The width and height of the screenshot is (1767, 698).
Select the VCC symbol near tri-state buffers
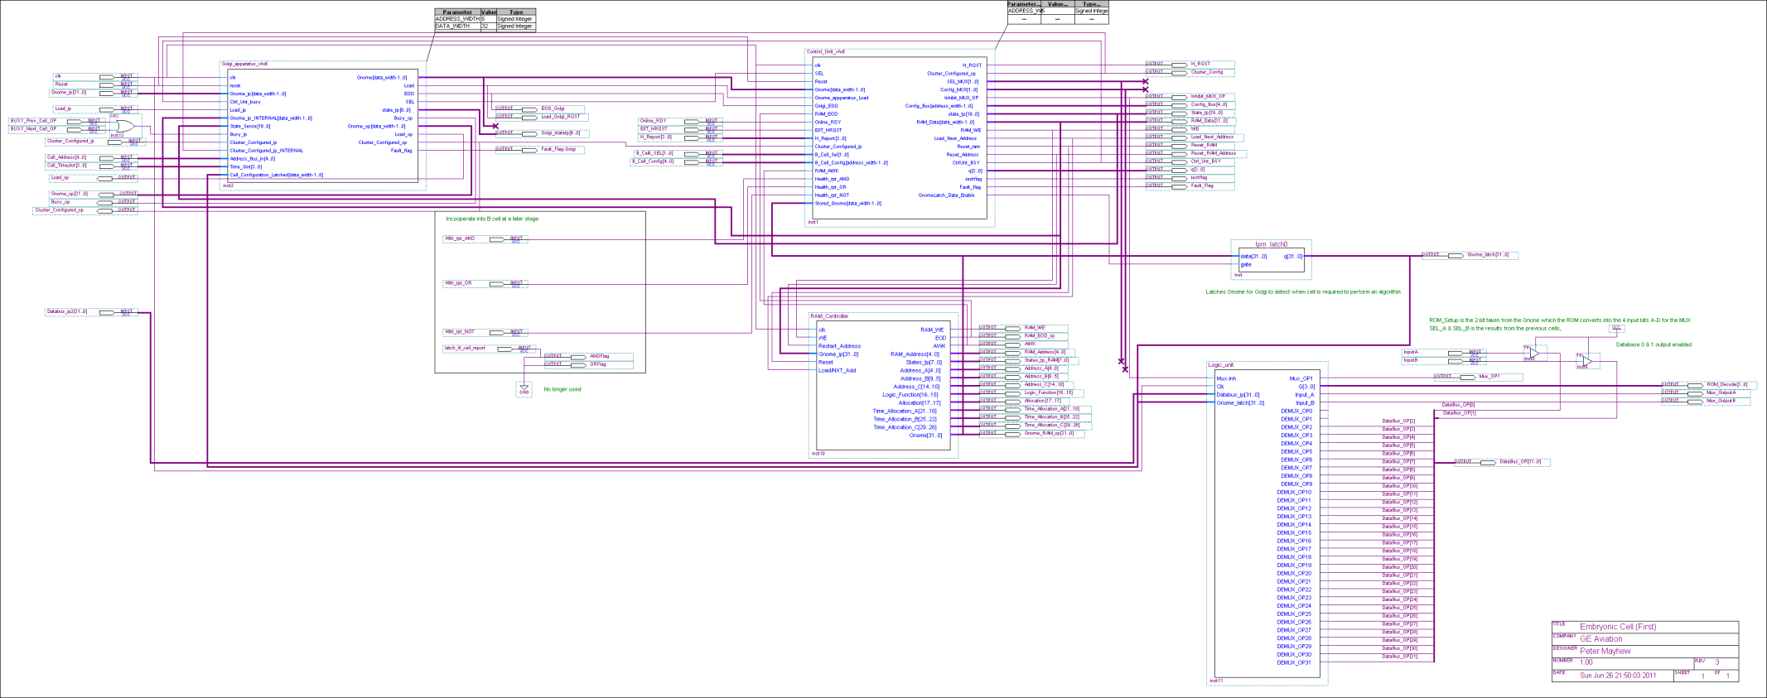pyautogui.click(x=1616, y=329)
